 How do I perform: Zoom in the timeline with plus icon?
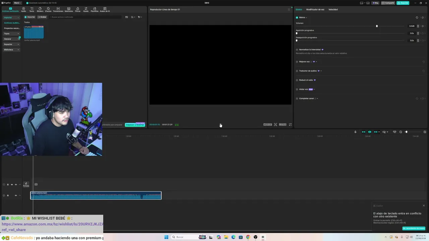point(425,132)
